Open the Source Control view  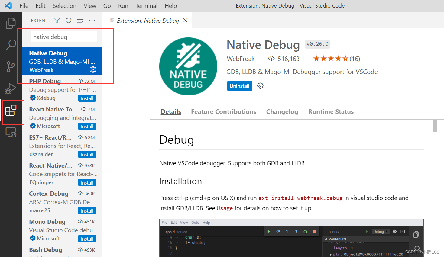[11, 67]
